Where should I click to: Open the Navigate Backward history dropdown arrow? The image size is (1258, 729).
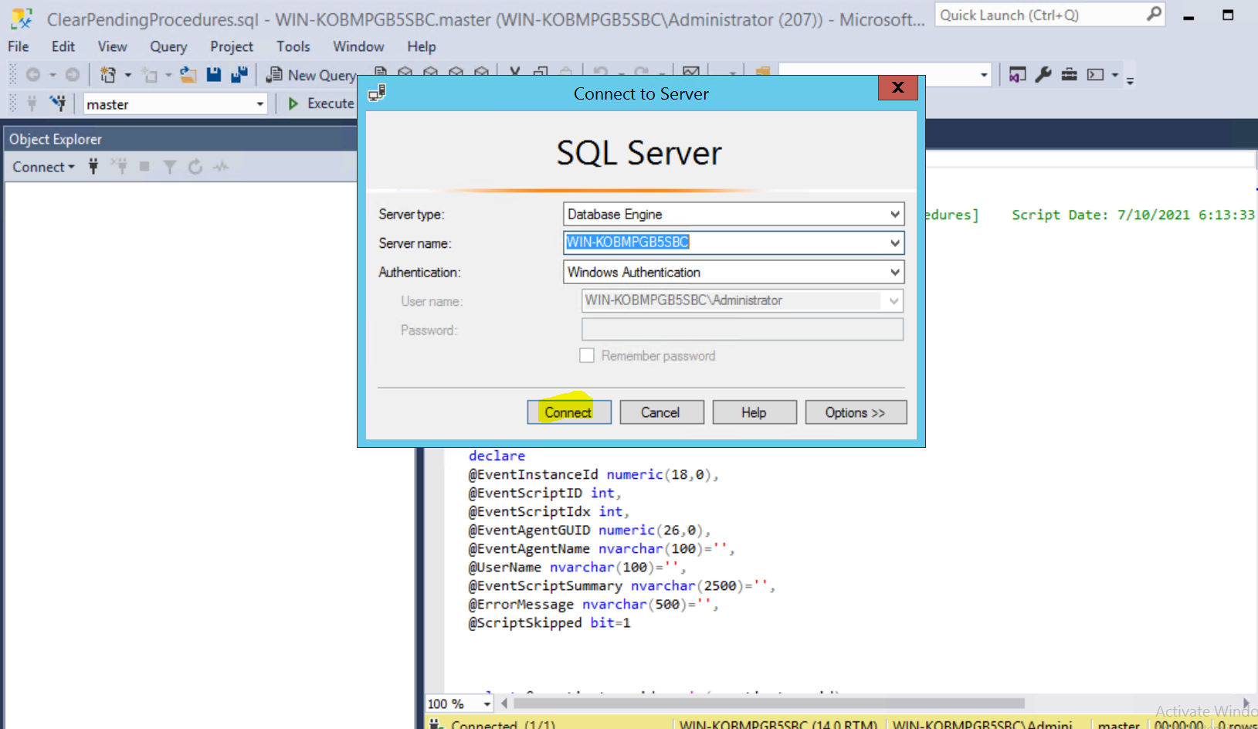click(53, 75)
